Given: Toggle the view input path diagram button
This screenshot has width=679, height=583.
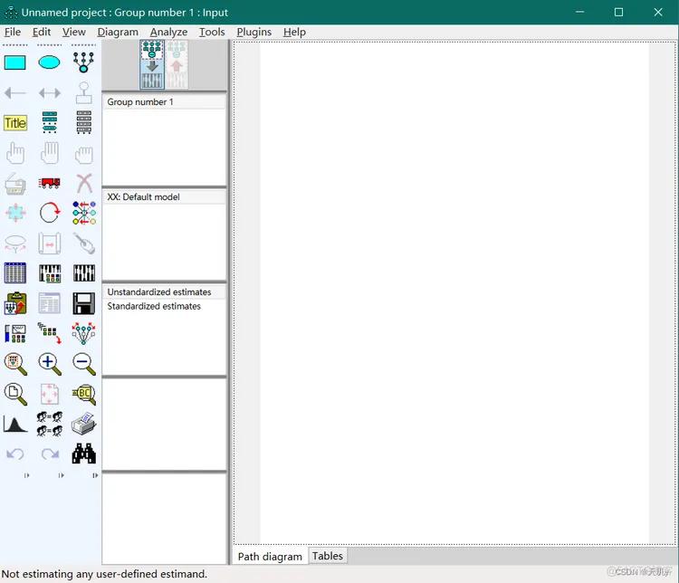Looking at the screenshot, I should click(x=152, y=64).
